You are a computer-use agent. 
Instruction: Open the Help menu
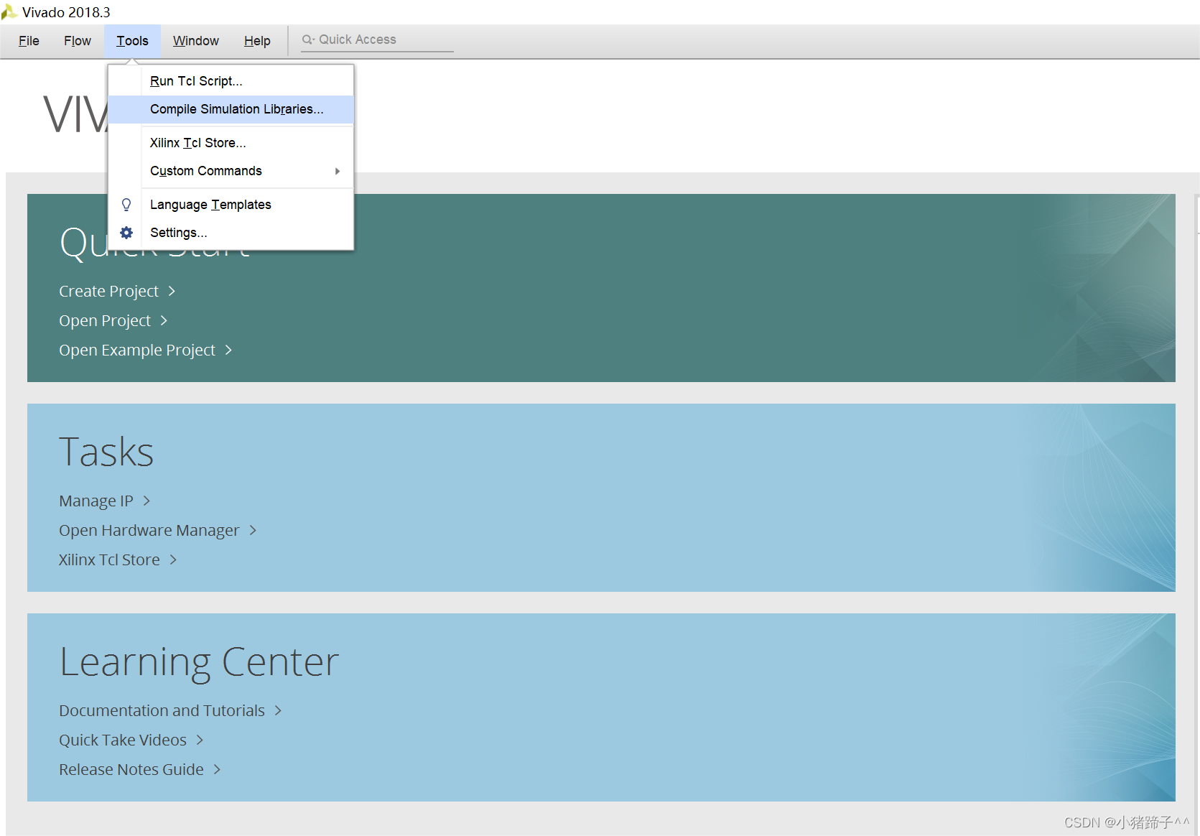(x=257, y=41)
